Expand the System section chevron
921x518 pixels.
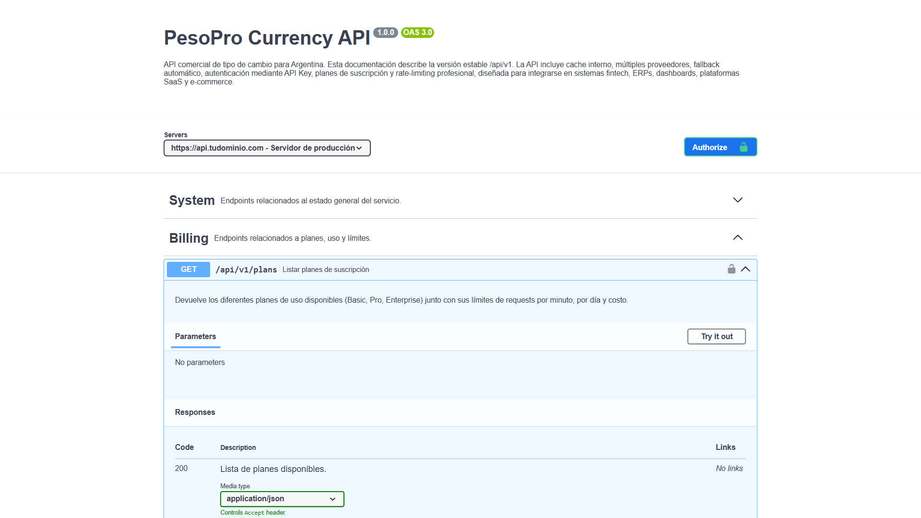(x=738, y=200)
